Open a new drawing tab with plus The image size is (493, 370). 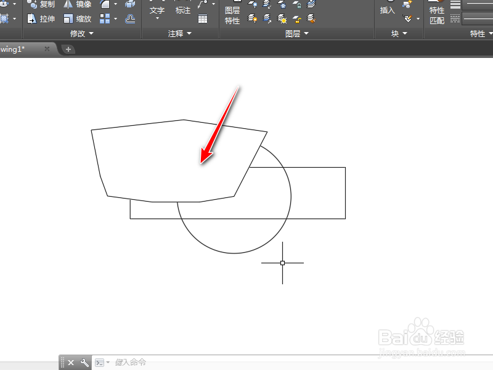pyautogui.click(x=68, y=49)
